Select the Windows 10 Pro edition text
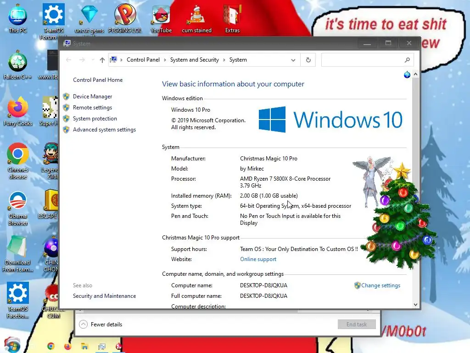The width and height of the screenshot is (470, 353). 190,110
